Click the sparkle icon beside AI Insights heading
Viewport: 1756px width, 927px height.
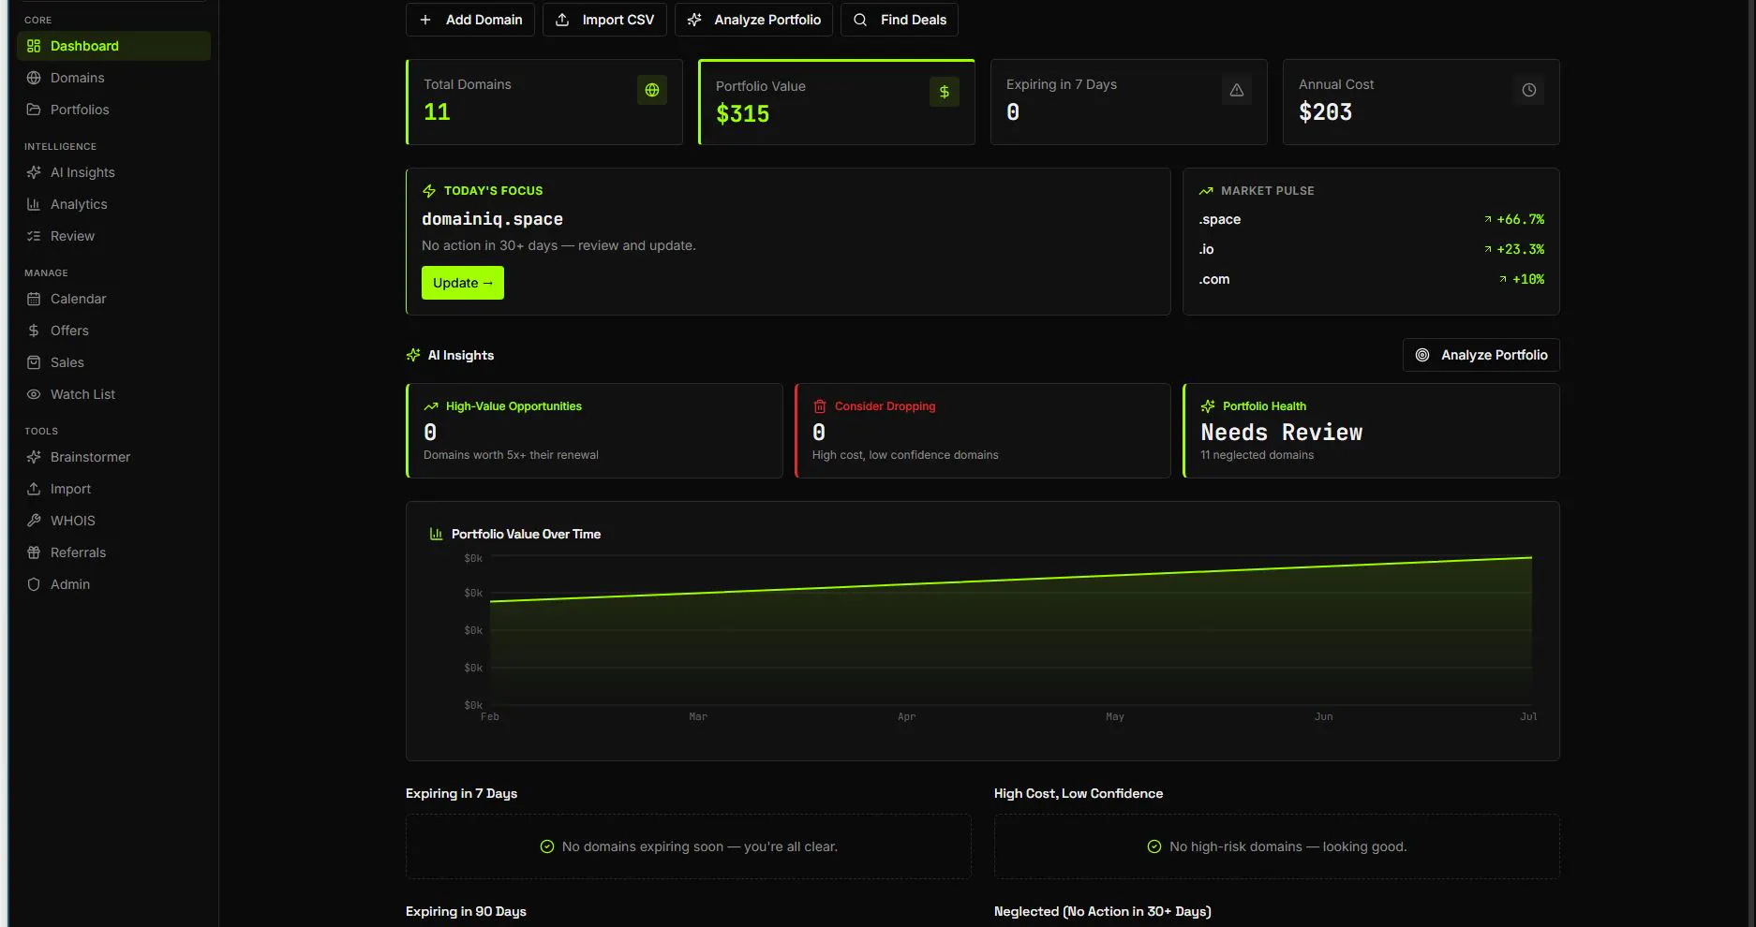pos(413,355)
